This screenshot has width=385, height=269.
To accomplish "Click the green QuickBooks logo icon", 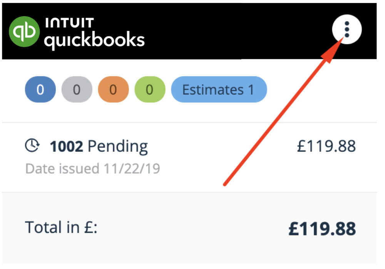I will click(24, 32).
